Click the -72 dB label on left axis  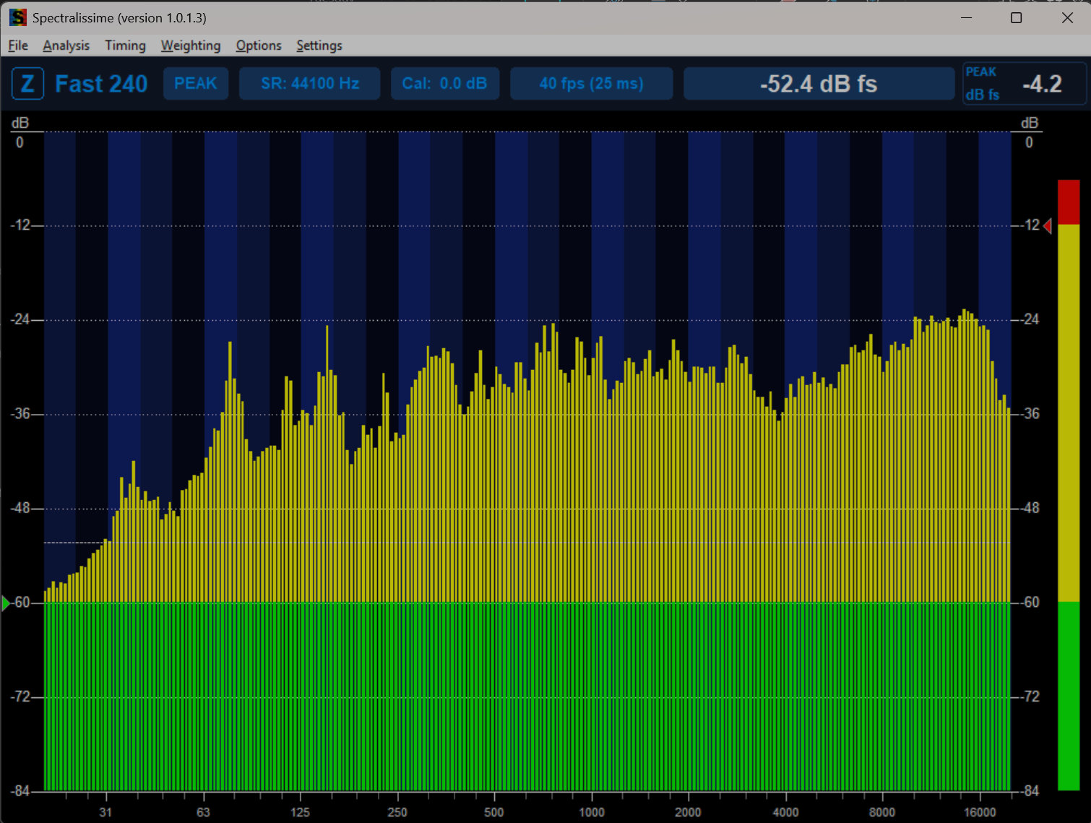(20, 697)
